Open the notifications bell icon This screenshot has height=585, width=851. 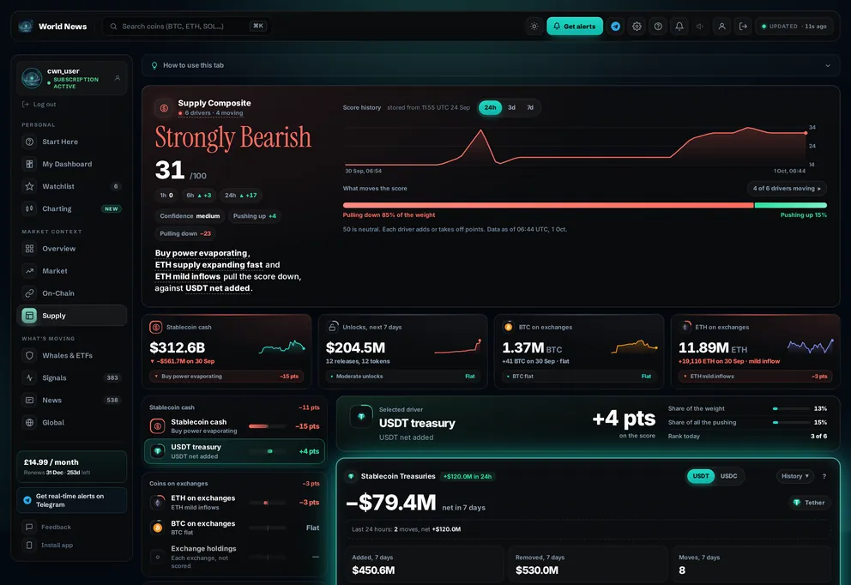tap(679, 26)
